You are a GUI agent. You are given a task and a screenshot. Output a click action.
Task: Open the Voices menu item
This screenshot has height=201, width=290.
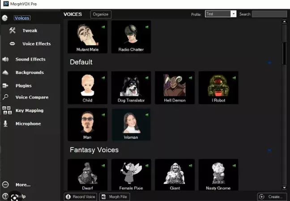tap(22, 18)
